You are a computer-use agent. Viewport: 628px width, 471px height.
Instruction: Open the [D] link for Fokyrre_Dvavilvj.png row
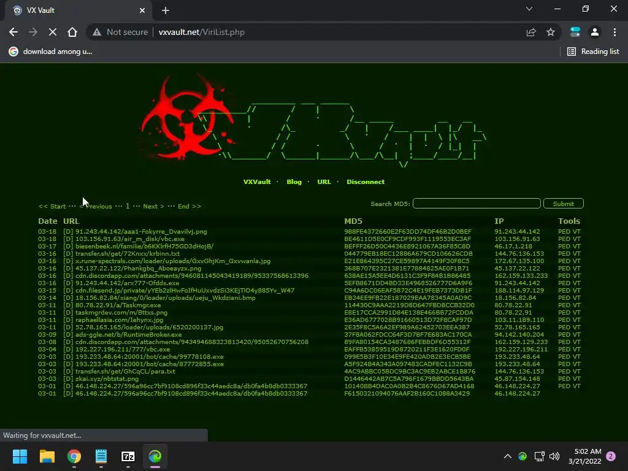pyautogui.click(x=67, y=231)
